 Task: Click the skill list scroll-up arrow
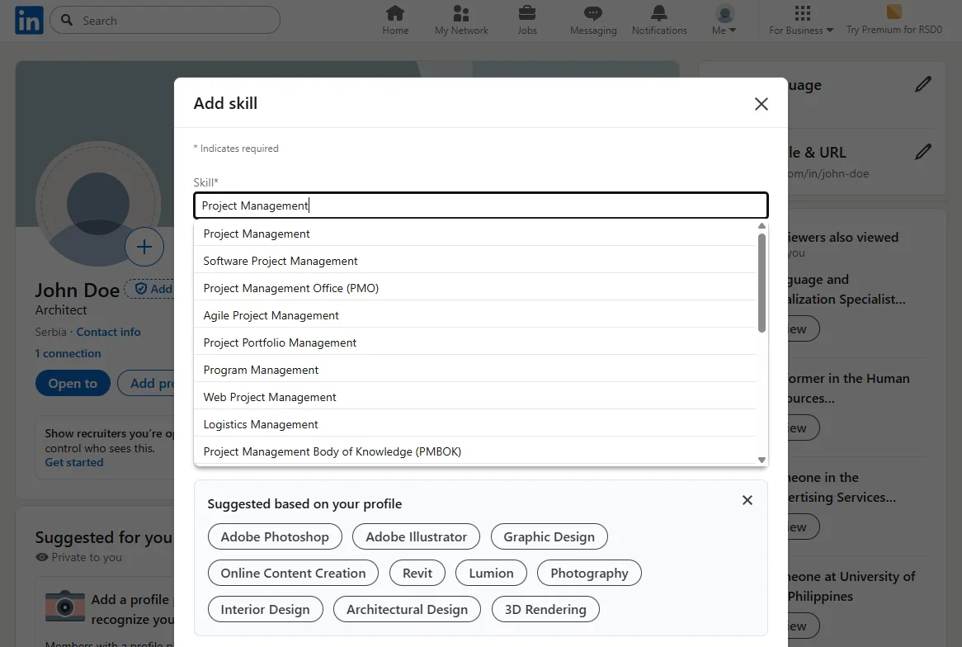(762, 226)
